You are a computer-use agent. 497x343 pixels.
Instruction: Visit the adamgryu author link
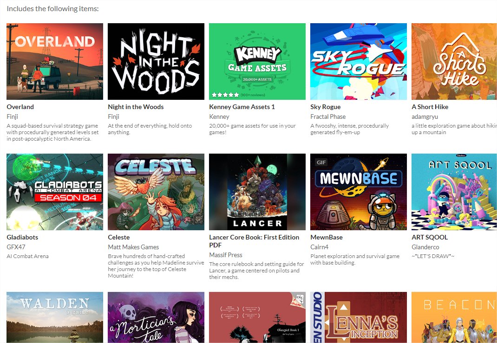coord(425,116)
